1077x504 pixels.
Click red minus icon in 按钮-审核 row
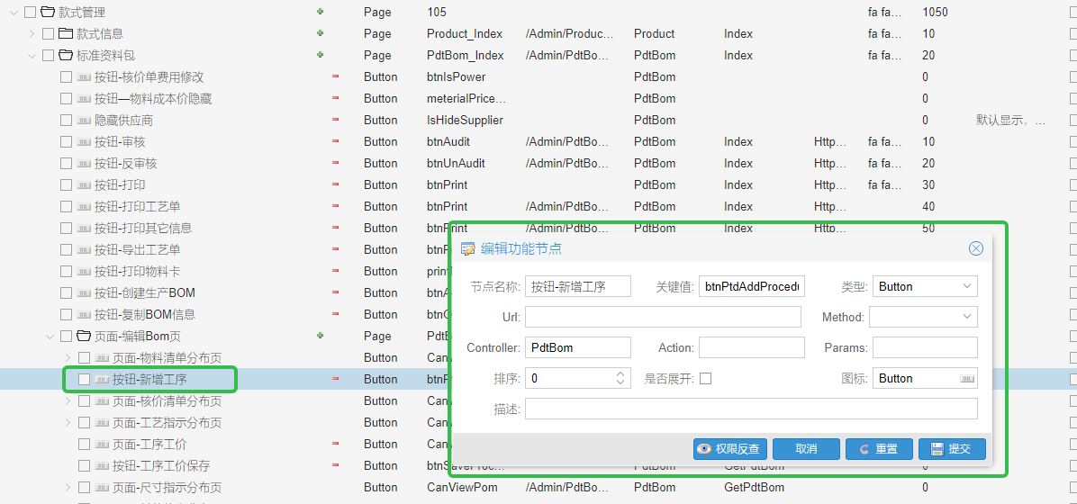[336, 141]
